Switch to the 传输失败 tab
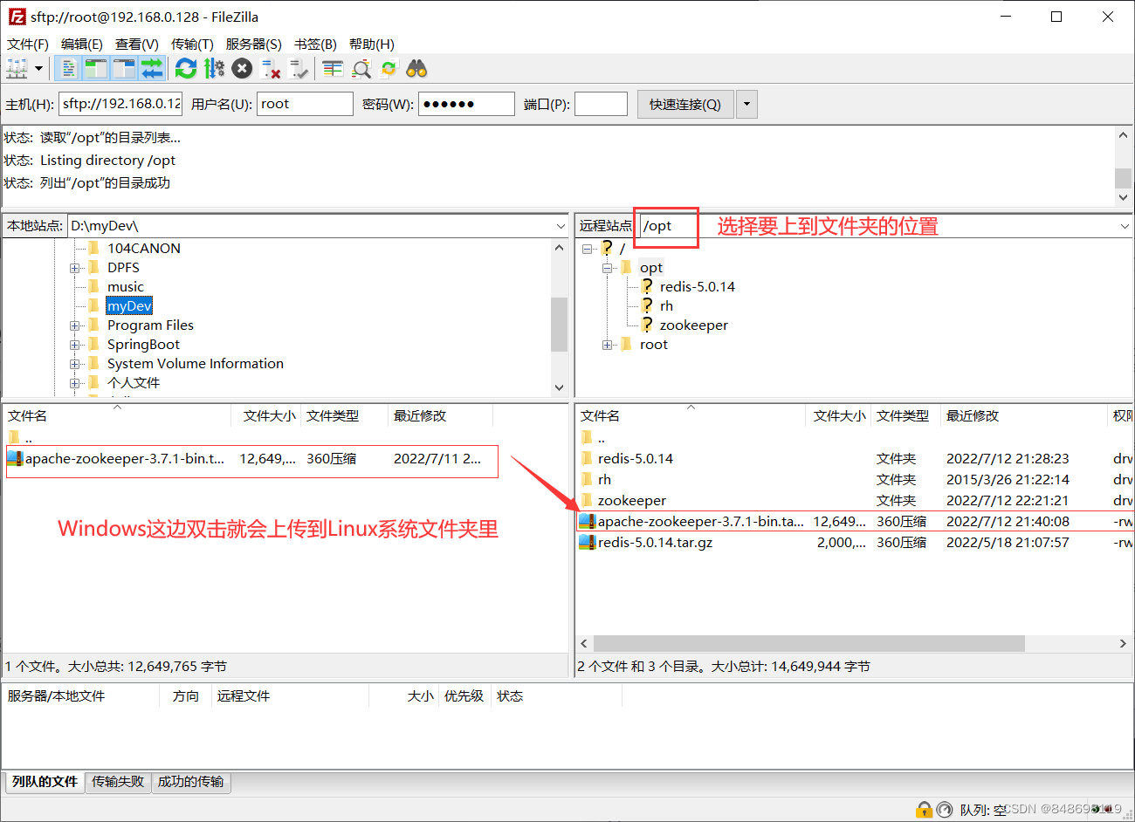 [118, 782]
